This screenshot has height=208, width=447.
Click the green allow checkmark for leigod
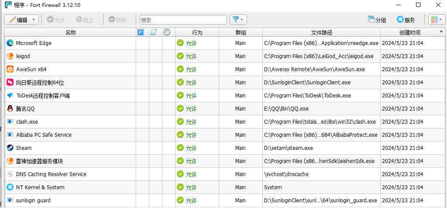[x=180, y=56]
